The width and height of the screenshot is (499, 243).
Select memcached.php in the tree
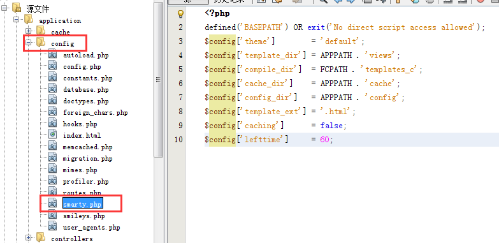[x=88, y=147]
